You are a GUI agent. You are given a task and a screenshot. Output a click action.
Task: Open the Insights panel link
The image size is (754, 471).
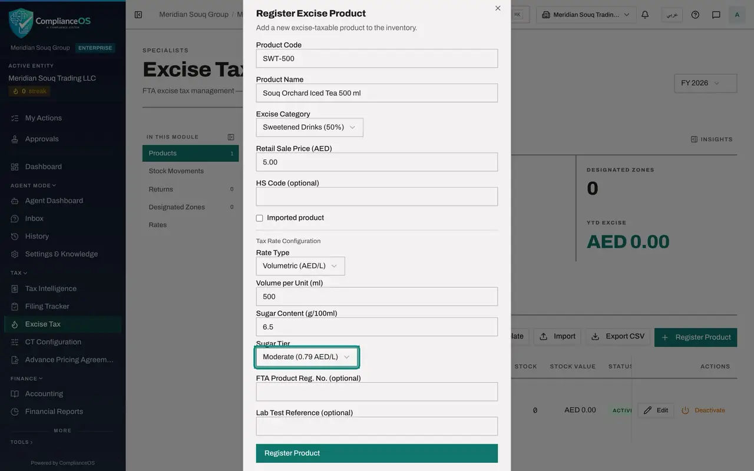click(x=712, y=140)
